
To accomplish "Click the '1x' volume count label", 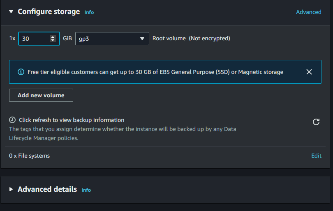I will click(x=12, y=39).
